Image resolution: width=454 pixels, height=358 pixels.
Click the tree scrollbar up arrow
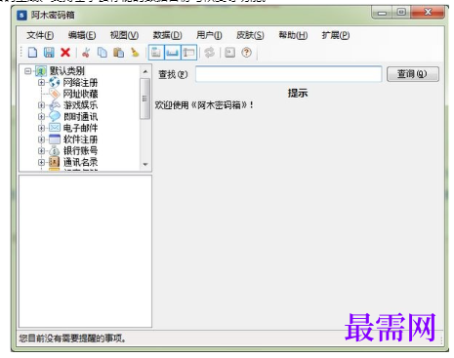[x=145, y=71]
